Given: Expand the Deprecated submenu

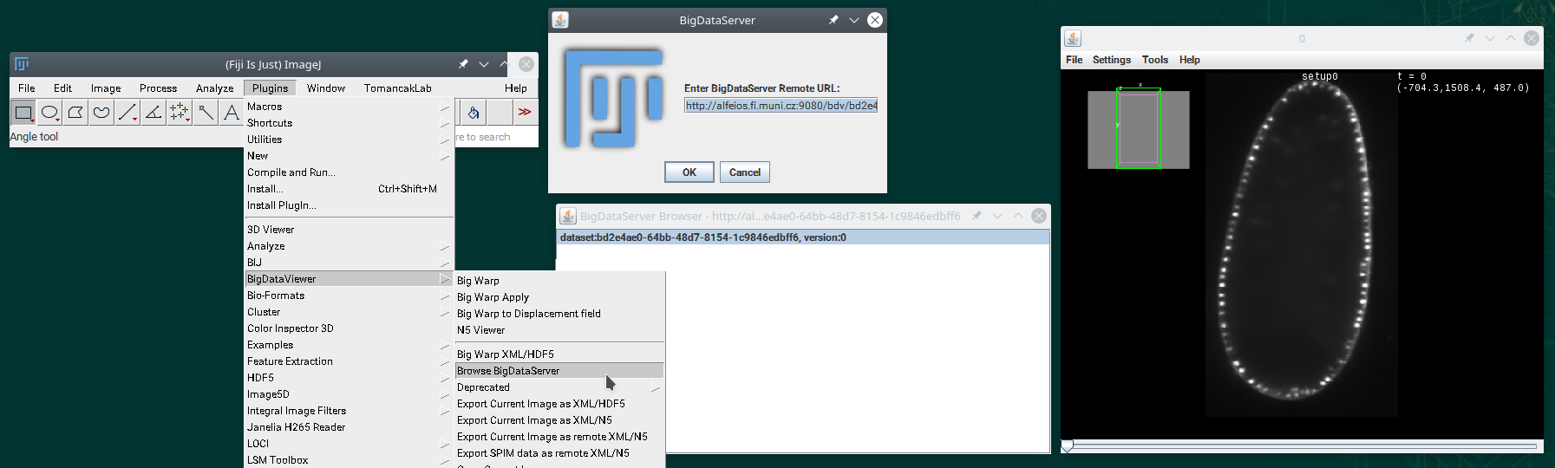Looking at the screenshot, I should tap(559, 387).
